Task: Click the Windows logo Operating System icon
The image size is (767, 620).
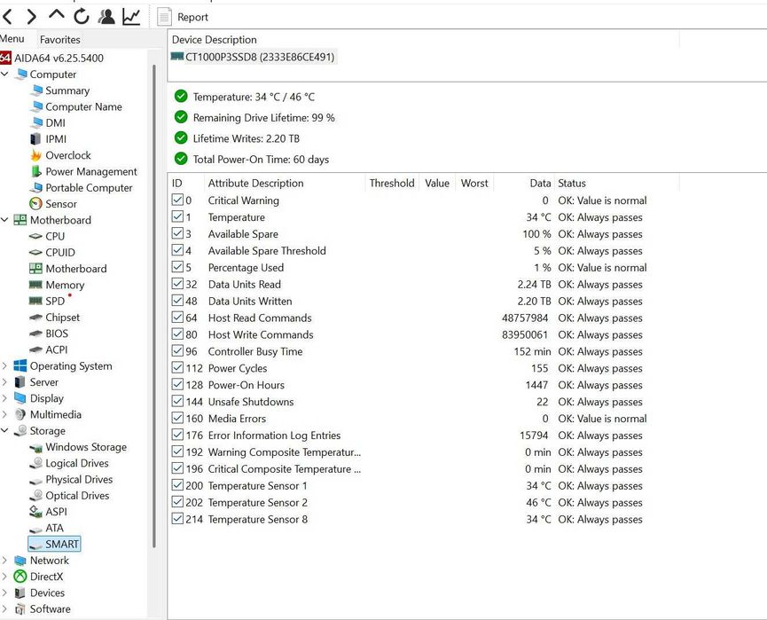Action: click(x=20, y=366)
